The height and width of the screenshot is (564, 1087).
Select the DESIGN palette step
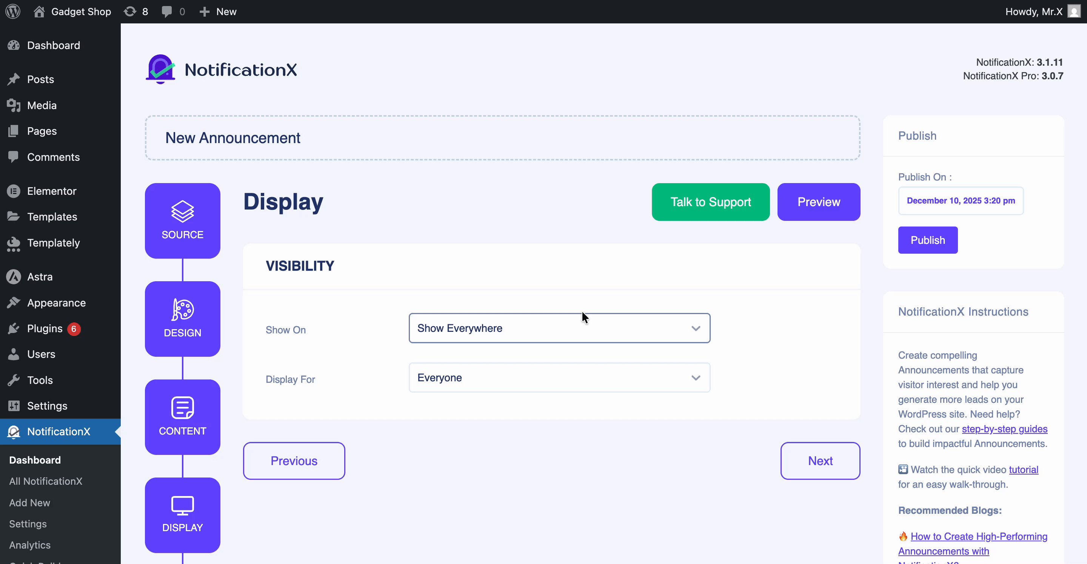tap(182, 319)
